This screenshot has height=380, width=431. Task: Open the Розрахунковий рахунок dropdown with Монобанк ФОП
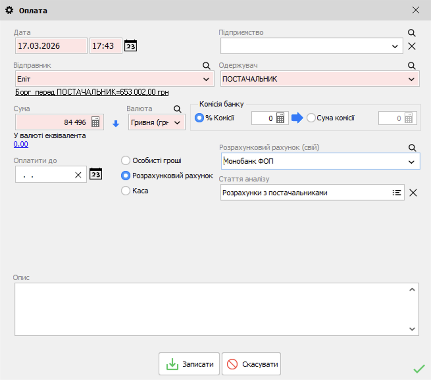411,162
